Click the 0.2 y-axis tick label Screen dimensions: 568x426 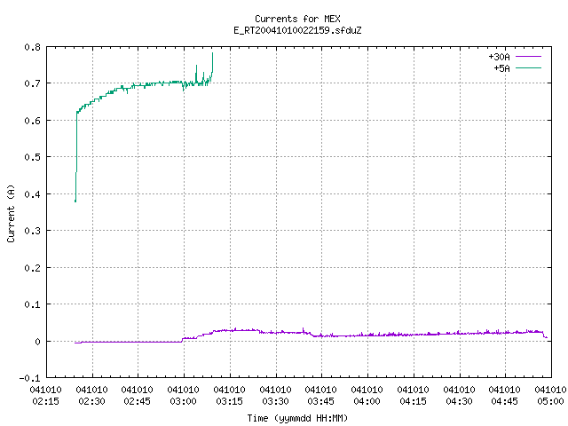coord(32,268)
